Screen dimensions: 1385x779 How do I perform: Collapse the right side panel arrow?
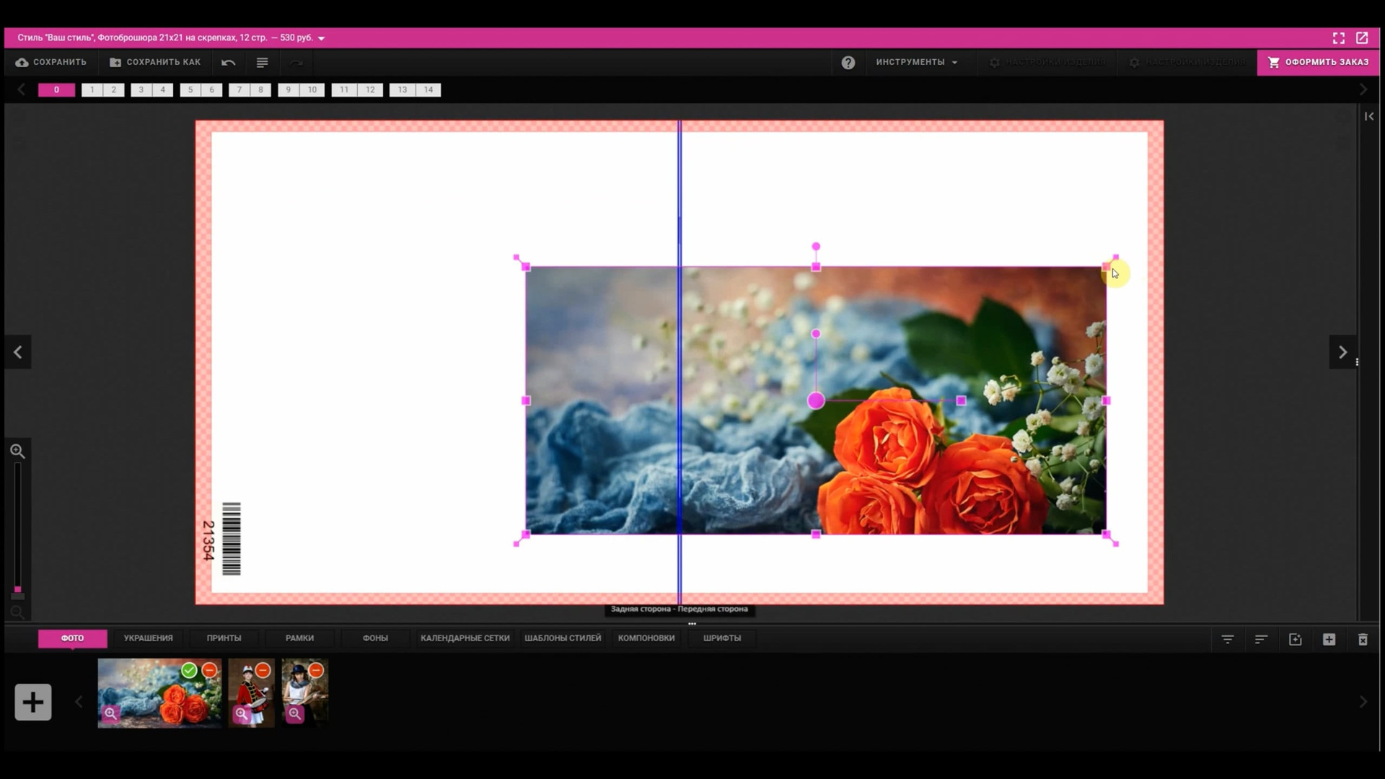(x=1369, y=116)
